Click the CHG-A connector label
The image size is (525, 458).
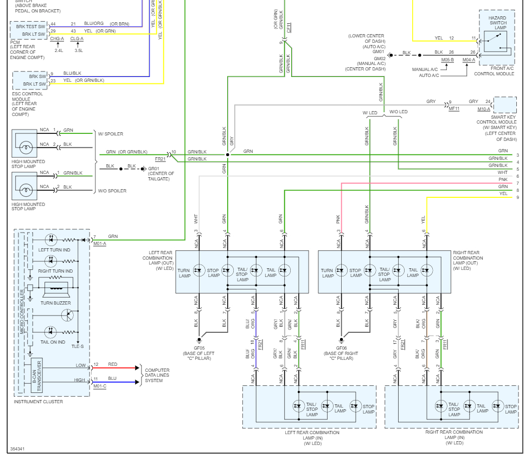pyautogui.click(x=57, y=38)
